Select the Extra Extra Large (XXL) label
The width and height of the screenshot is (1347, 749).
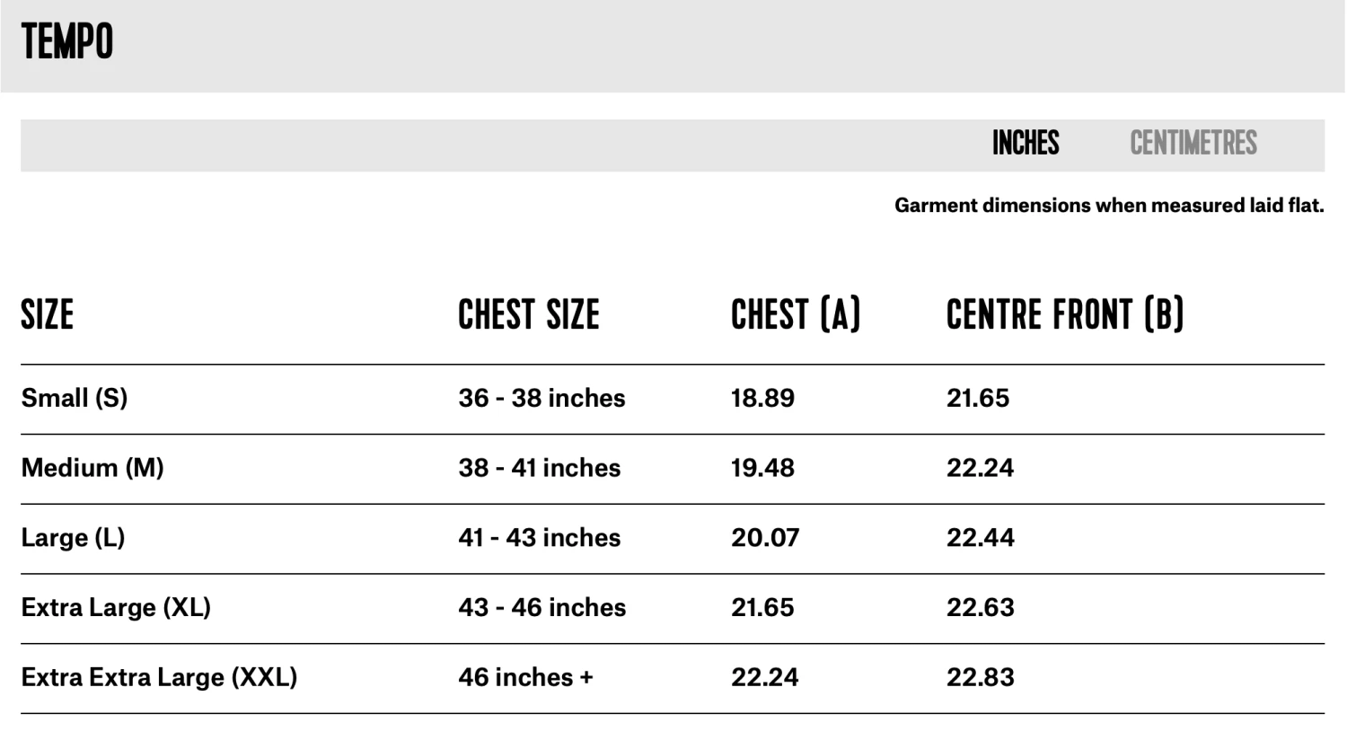(x=159, y=677)
